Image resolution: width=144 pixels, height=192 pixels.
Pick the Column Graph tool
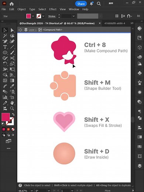[x=5, y=97]
